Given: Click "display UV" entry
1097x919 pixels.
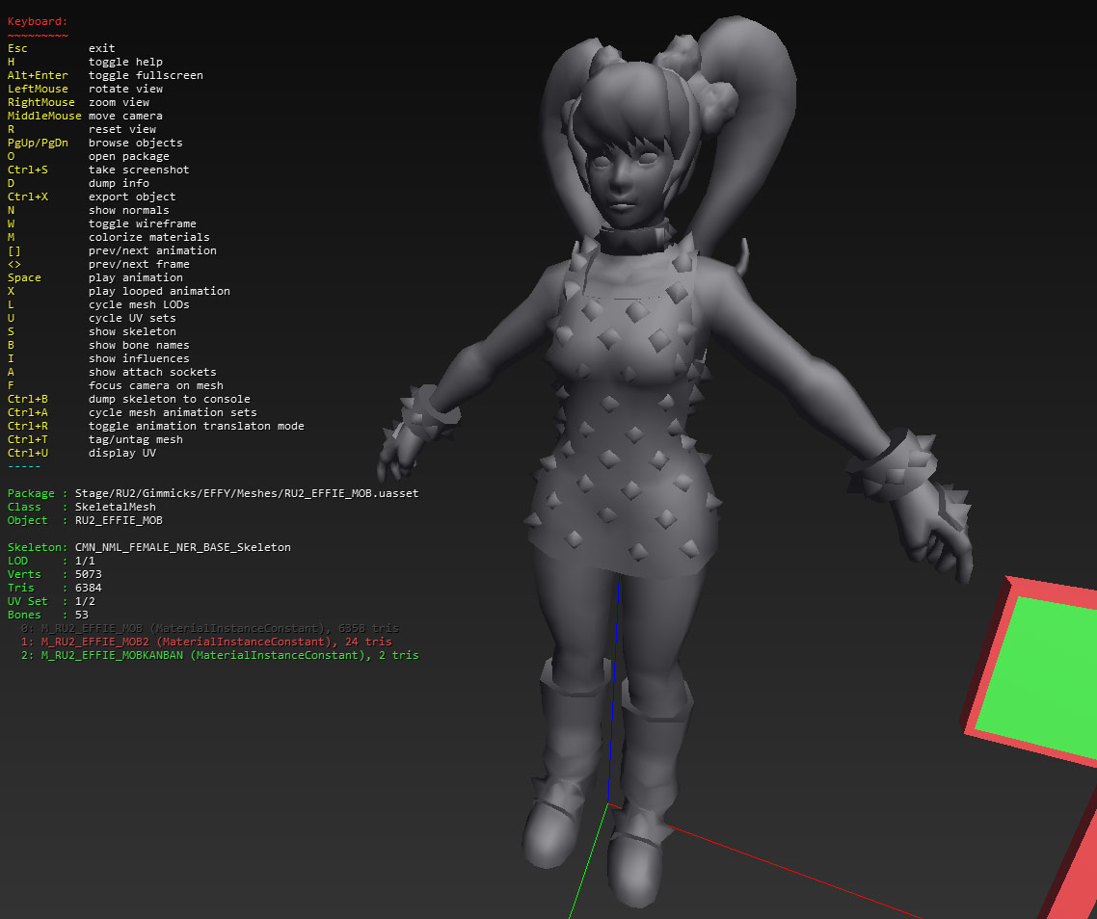Looking at the screenshot, I should [125, 453].
